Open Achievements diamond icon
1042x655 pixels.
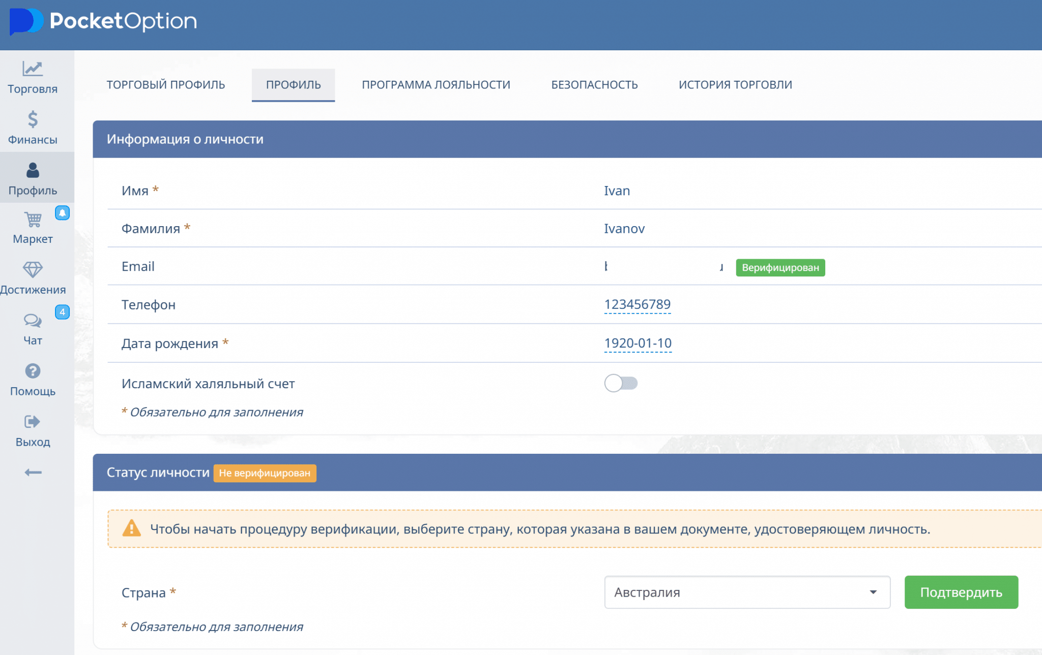coord(33,269)
